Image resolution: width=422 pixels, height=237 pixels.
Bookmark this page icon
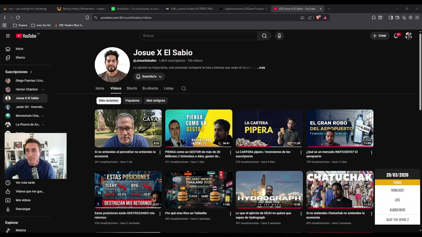coord(87,17)
